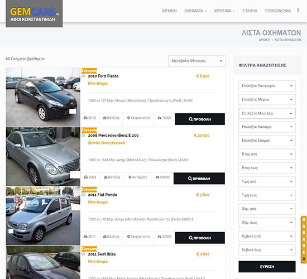The width and height of the screenshot is (307, 279).
Task: Click car icon beside 2010 year
Action: (85, 118)
